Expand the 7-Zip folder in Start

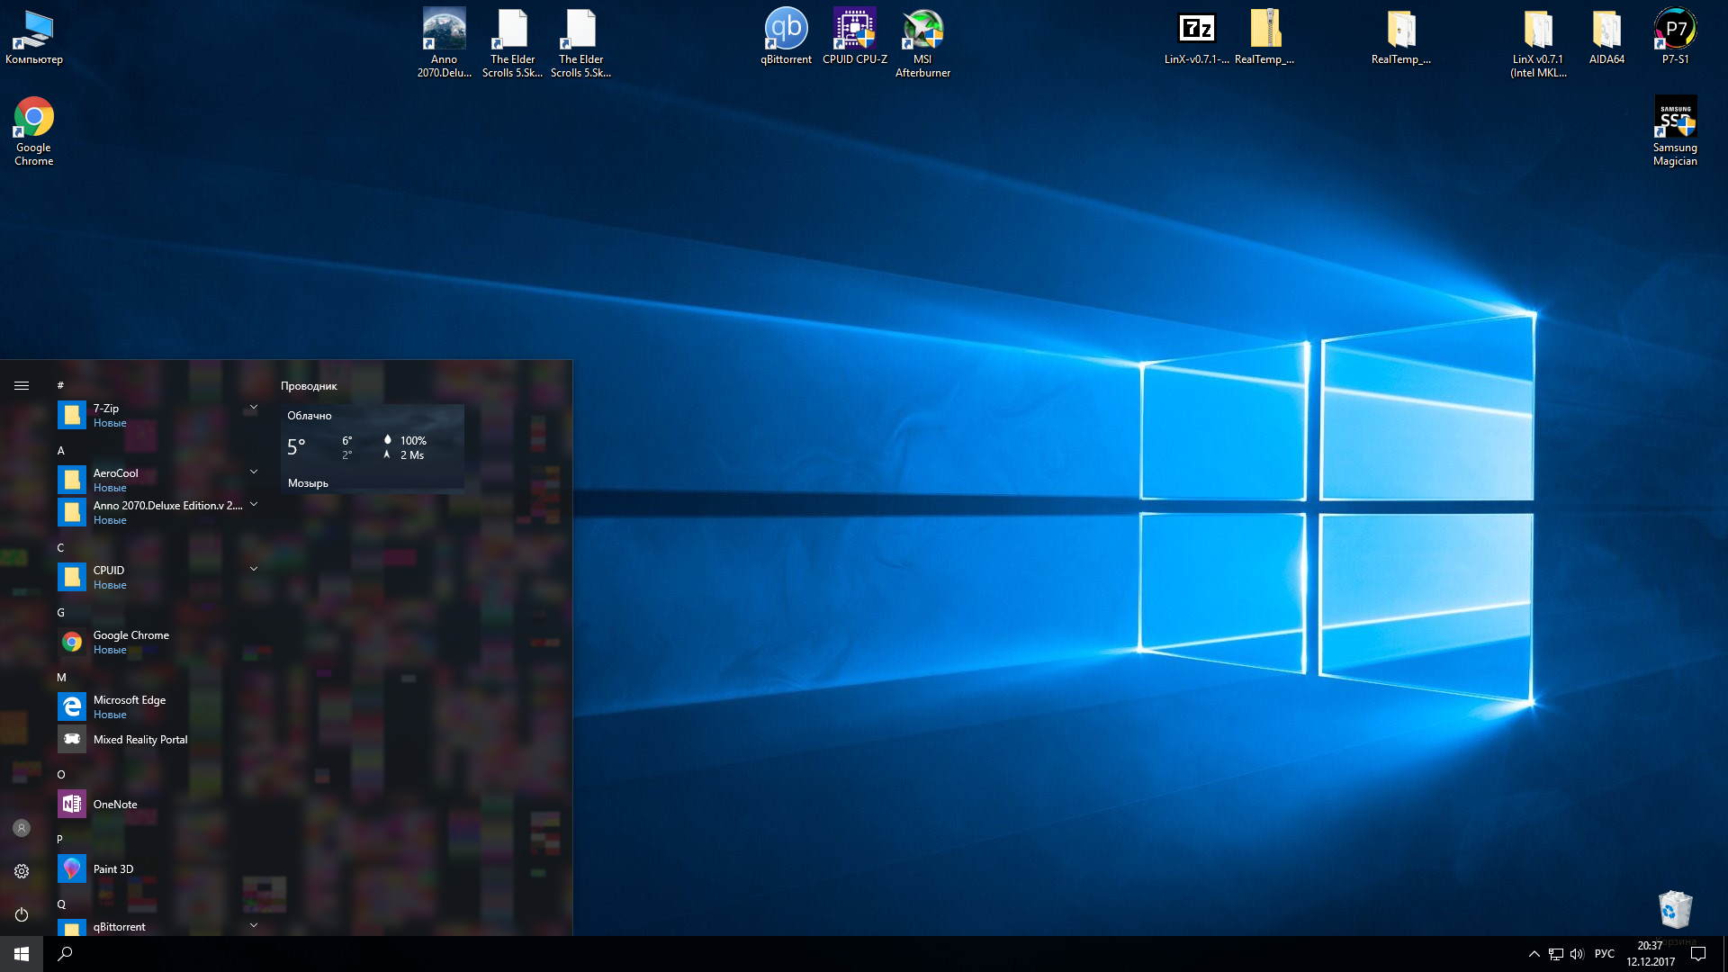point(254,408)
